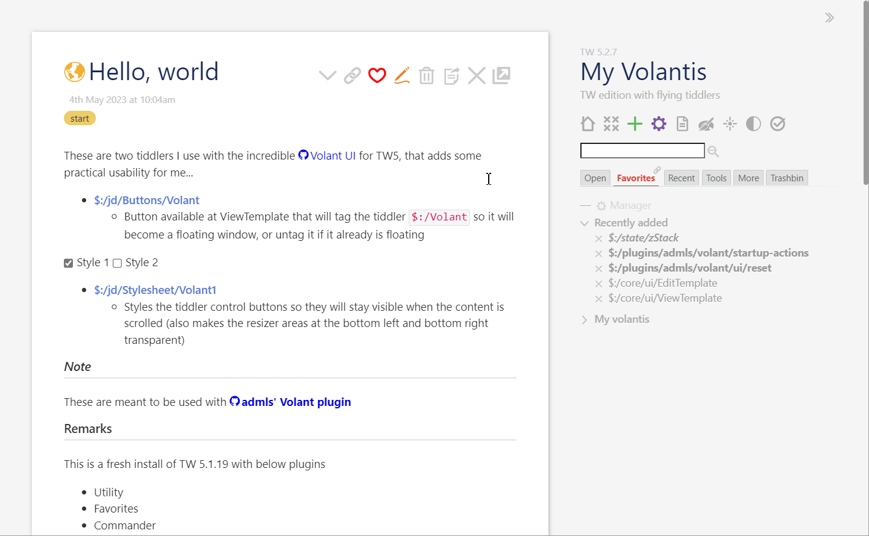Open $:/core/ui/EditTemplate from favorites
The width and height of the screenshot is (869, 536).
point(663,283)
